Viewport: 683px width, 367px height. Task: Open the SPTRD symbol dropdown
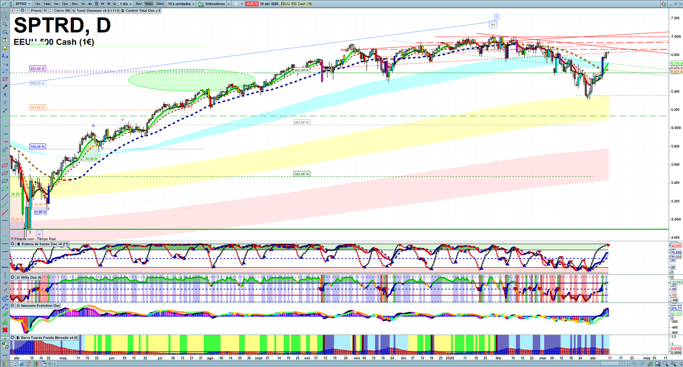point(23,4)
